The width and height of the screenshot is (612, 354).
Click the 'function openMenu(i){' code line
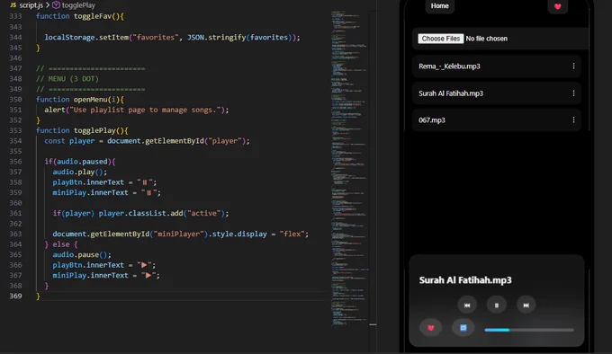point(80,100)
